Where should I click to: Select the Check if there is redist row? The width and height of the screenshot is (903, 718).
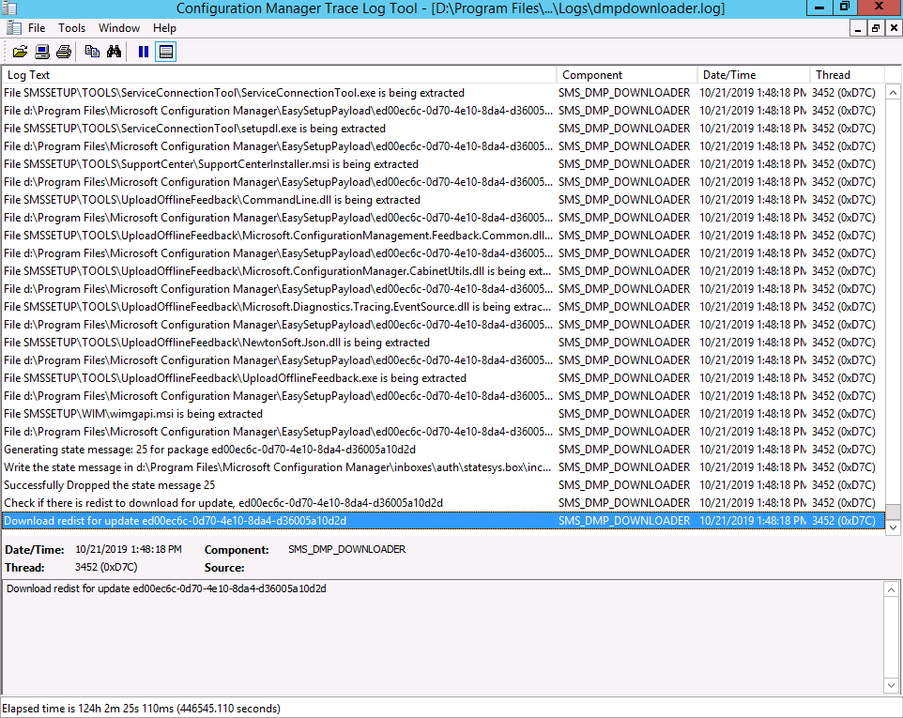(x=443, y=503)
